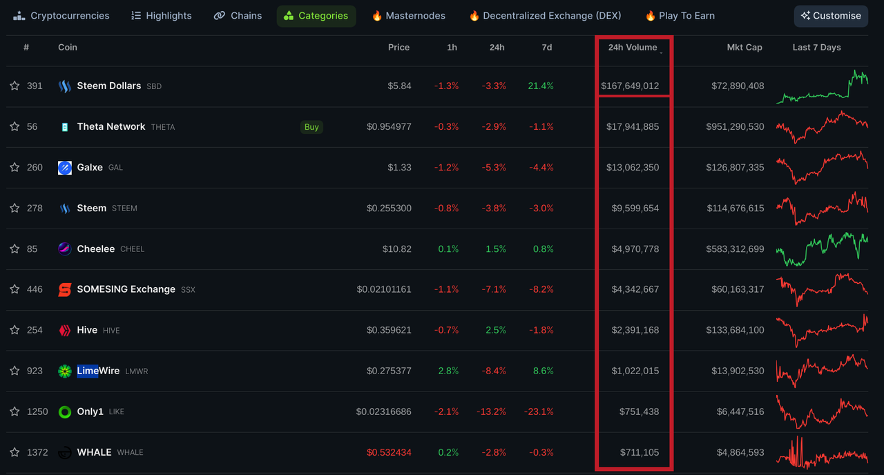Click Theta Network market cap $951,290,530
884x475 pixels.
pos(735,127)
